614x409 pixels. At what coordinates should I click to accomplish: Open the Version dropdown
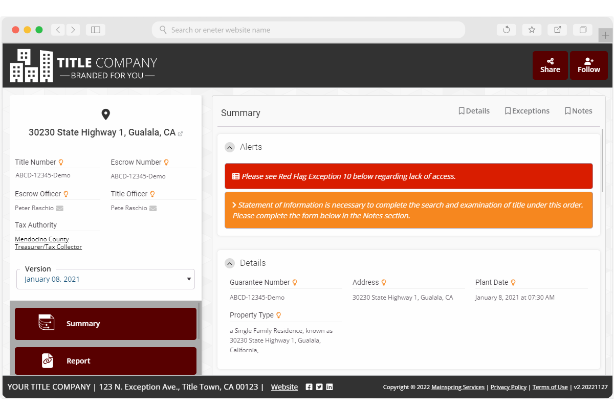coord(105,279)
